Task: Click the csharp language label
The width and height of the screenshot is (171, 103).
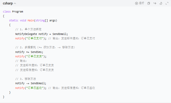Action: coord(8,3)
